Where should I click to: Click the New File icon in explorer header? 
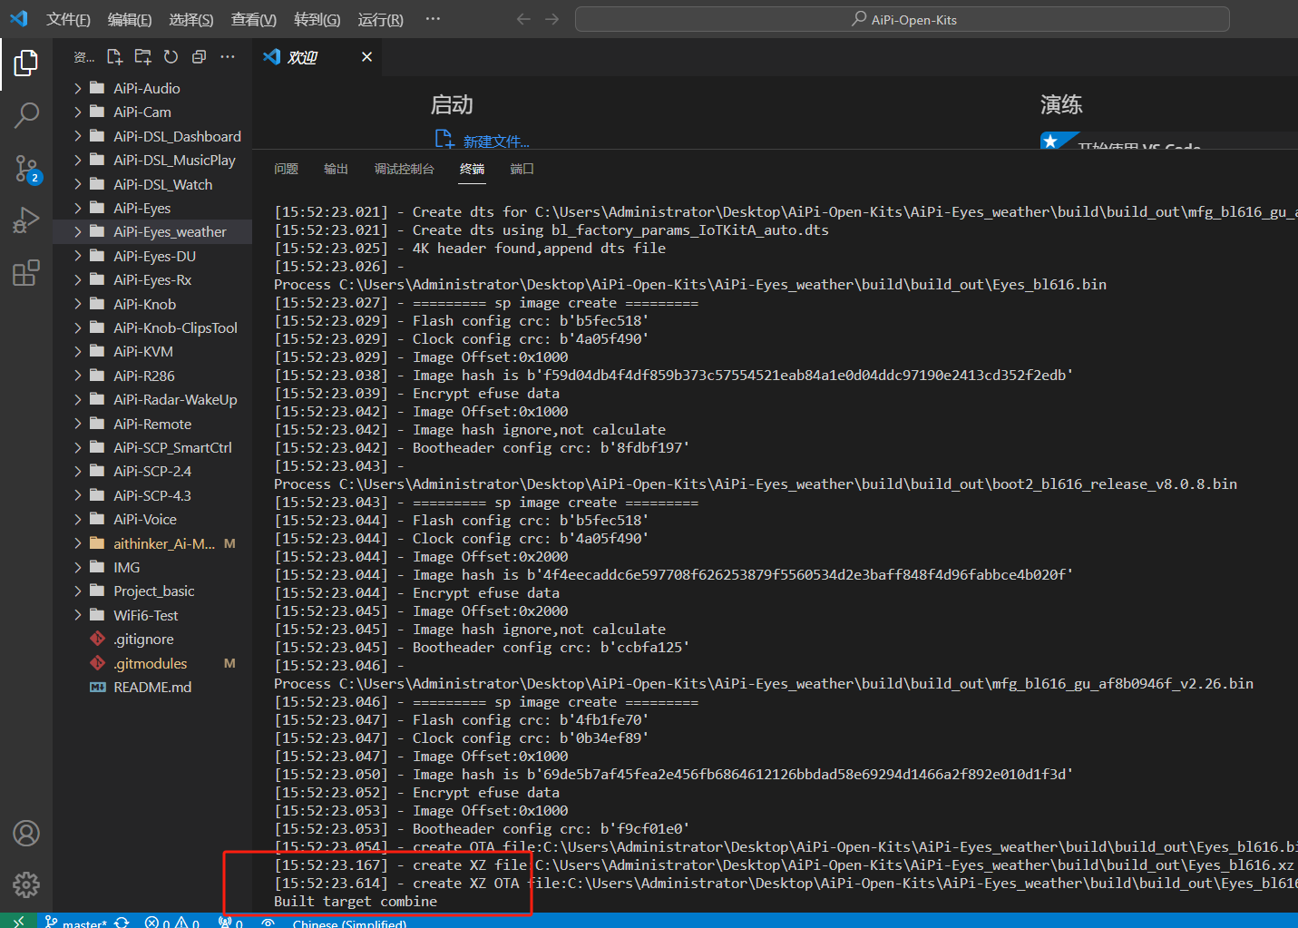pos(114,57)
